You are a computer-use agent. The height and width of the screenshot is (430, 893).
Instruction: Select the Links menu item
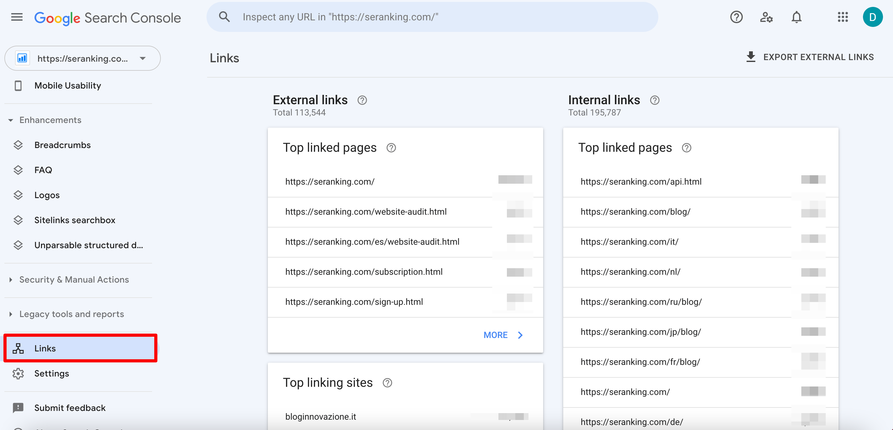coord(80,348)
